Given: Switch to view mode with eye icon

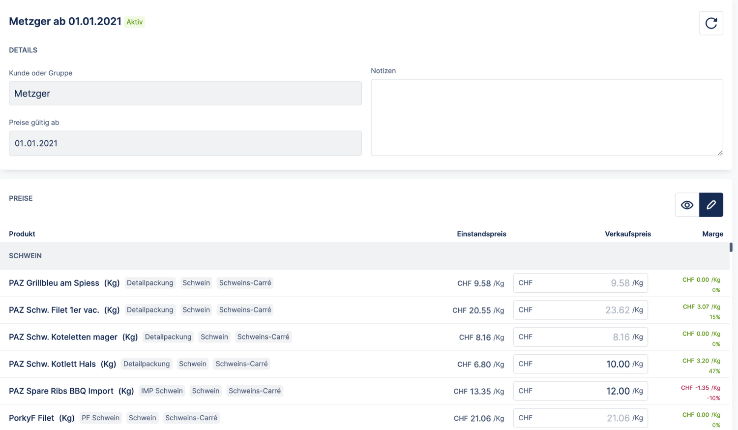Looking at the screenshot, I should coord(687,205).
